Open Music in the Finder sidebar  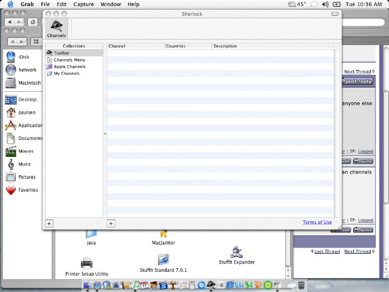19,164
